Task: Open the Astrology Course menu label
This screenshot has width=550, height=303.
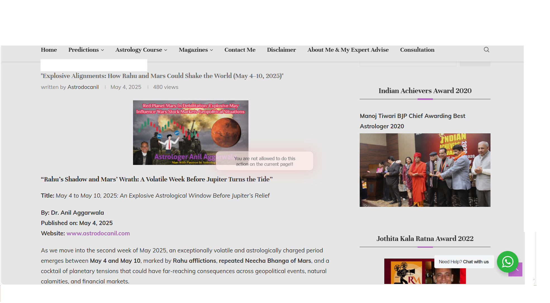Action: [x=139, y=50]
